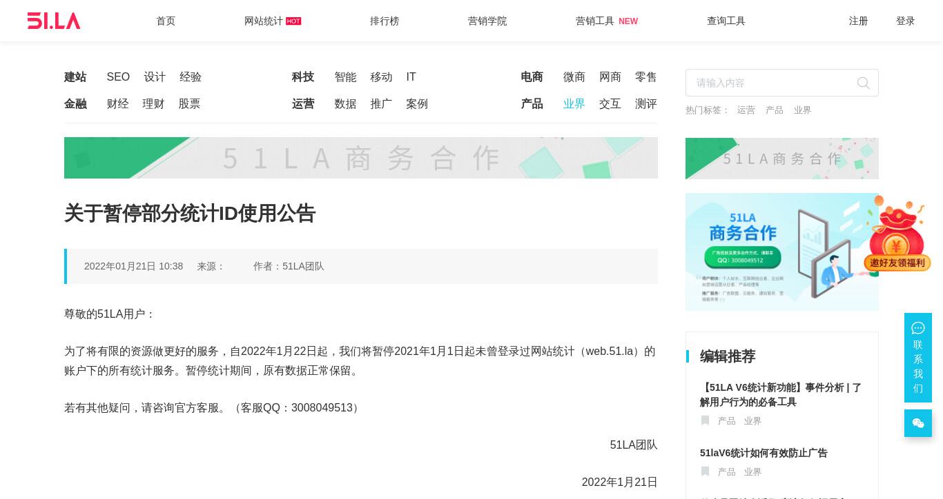943x499 pixels.
Task: Open 查询工具 menu item
Action: 726,21
